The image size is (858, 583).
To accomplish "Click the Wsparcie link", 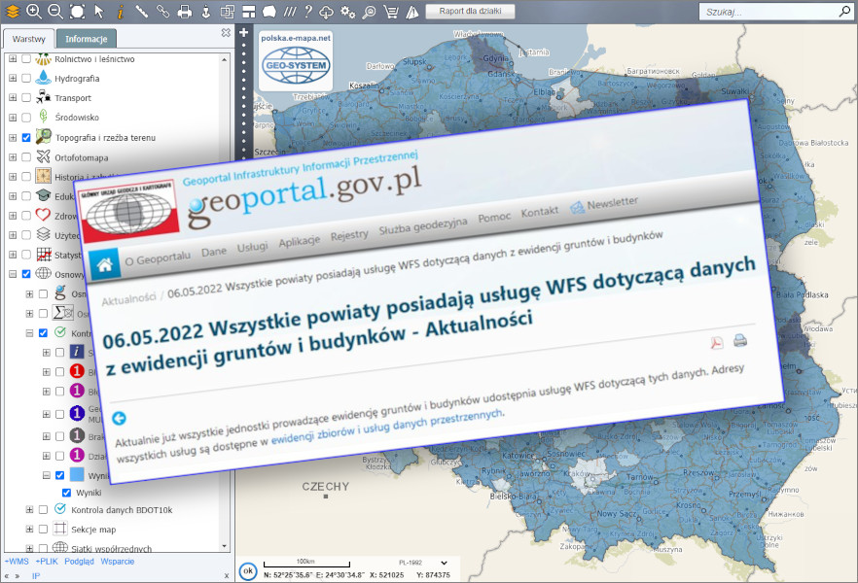I will 117,562.
